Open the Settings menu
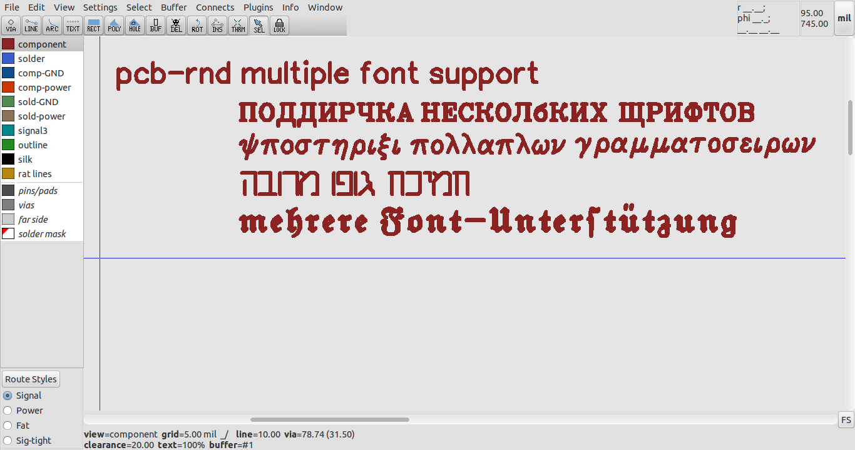The image size is (855, 450). (x=100, y=8)
